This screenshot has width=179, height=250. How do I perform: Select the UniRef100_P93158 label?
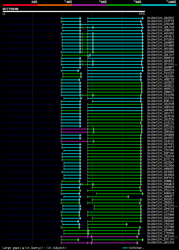click(161, 95)
